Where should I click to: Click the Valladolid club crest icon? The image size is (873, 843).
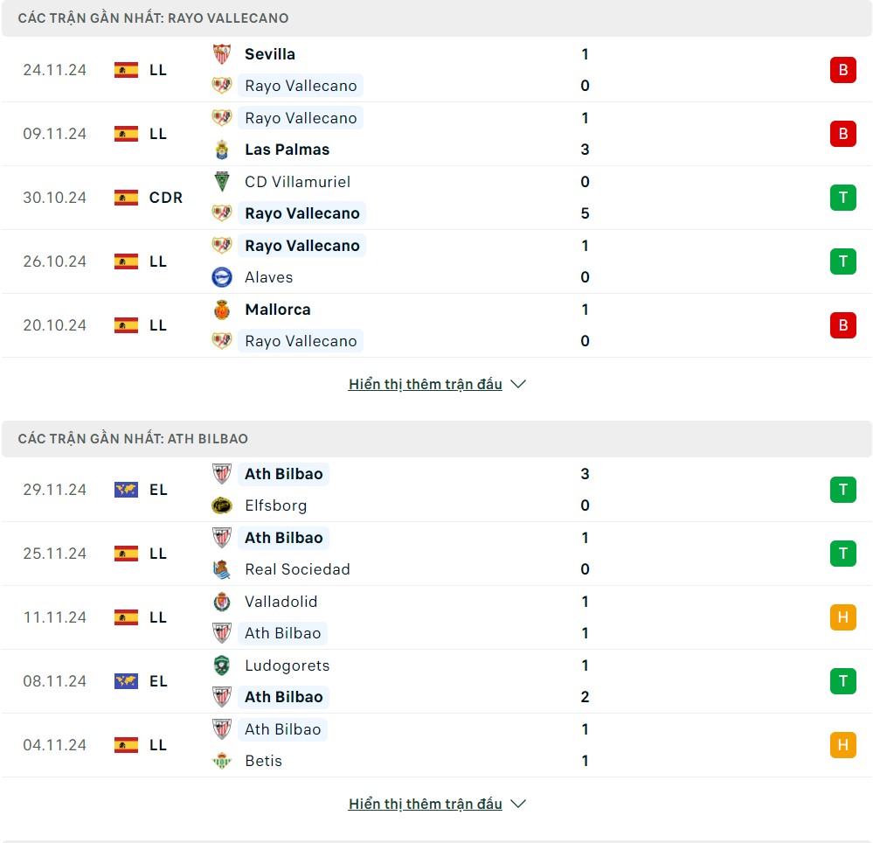click(222, 602)
